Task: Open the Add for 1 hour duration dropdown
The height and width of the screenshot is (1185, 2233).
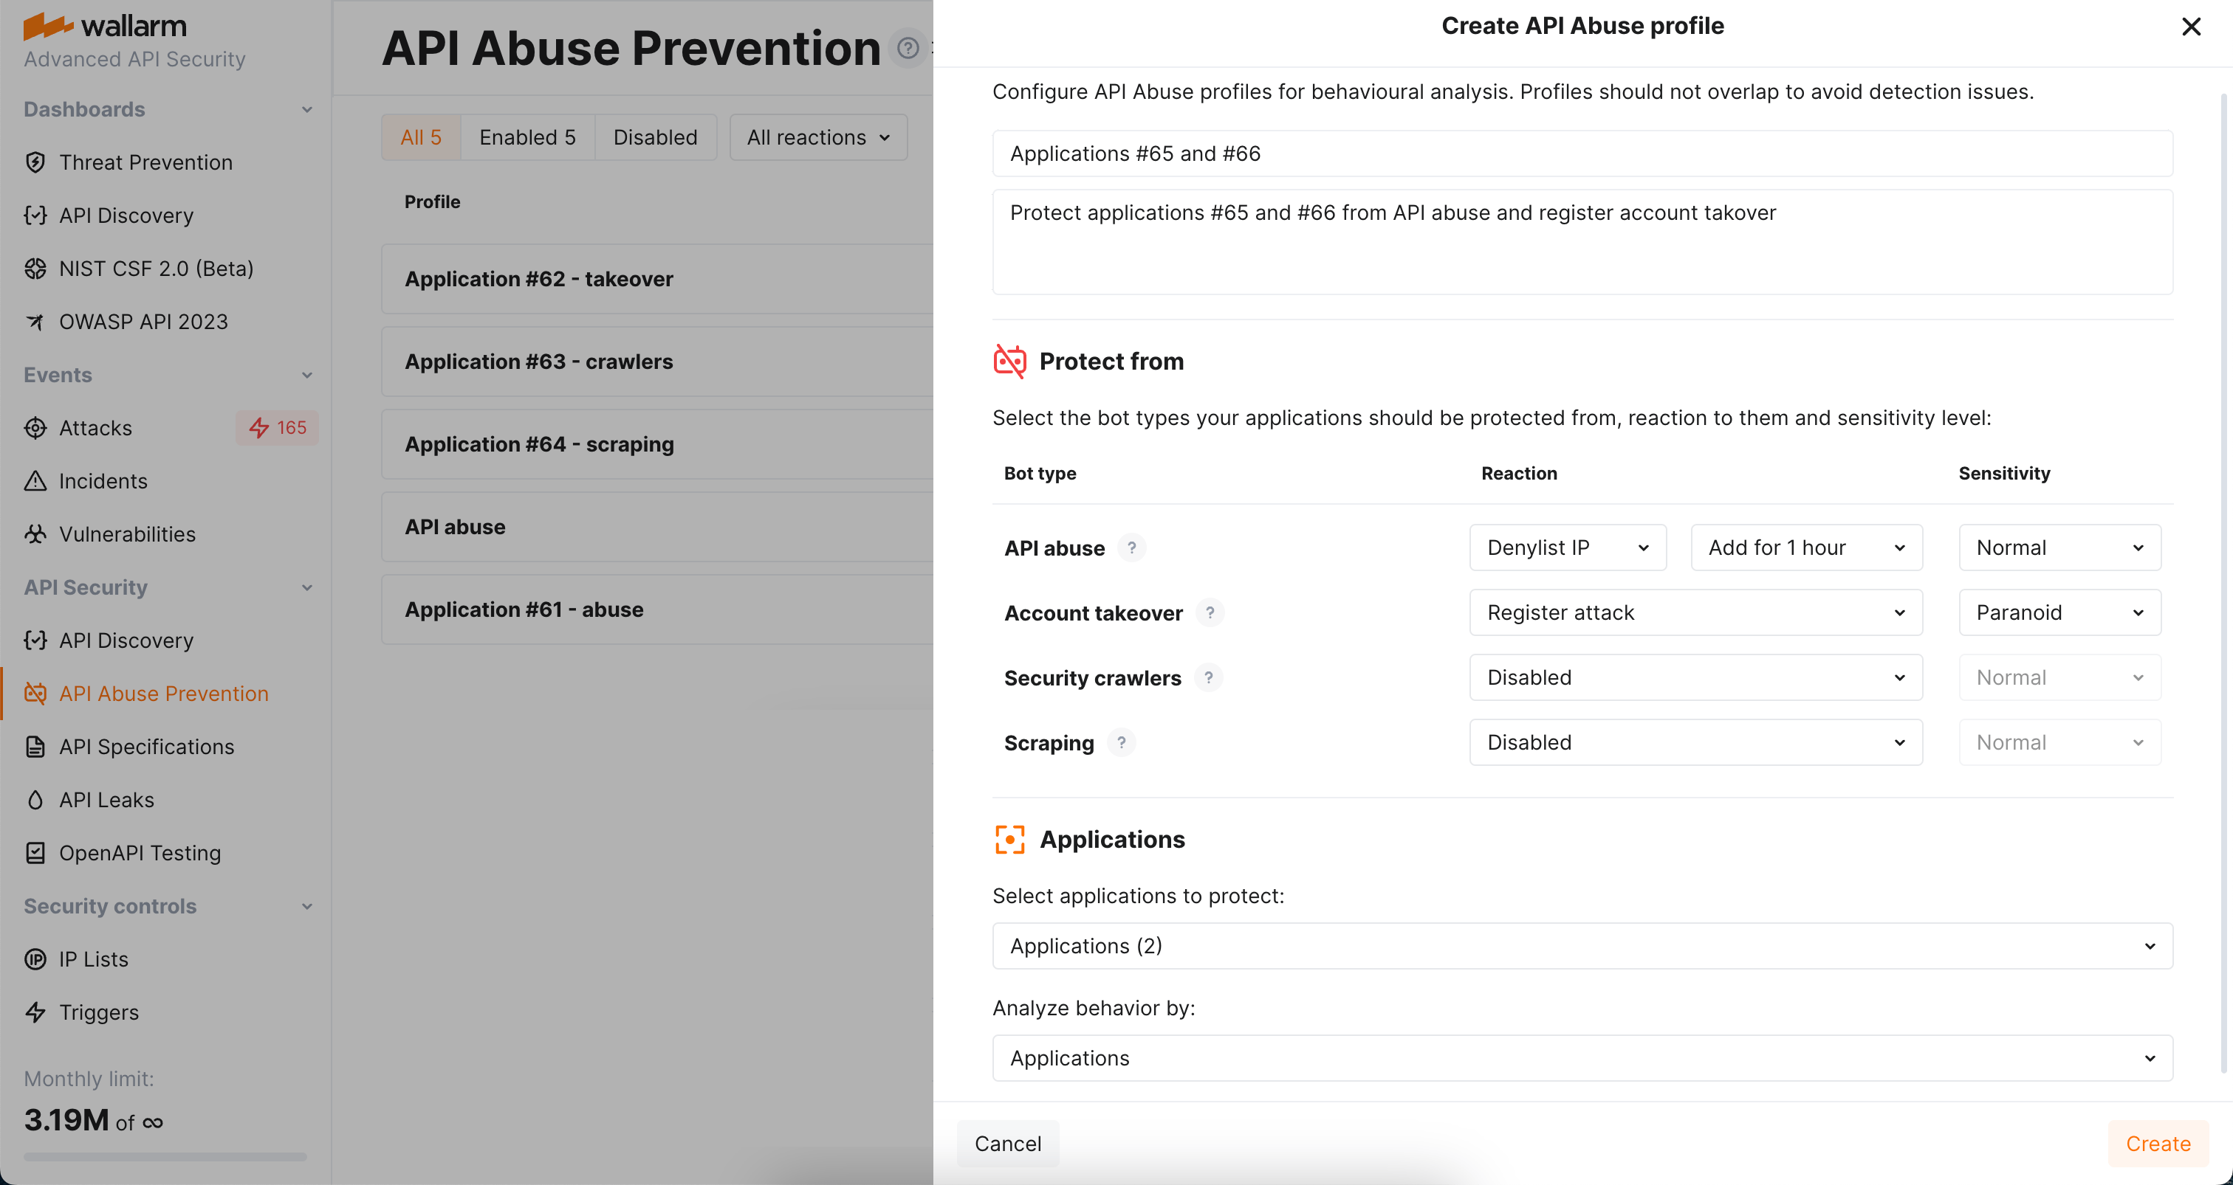Action: click(x=1805, y=547)
